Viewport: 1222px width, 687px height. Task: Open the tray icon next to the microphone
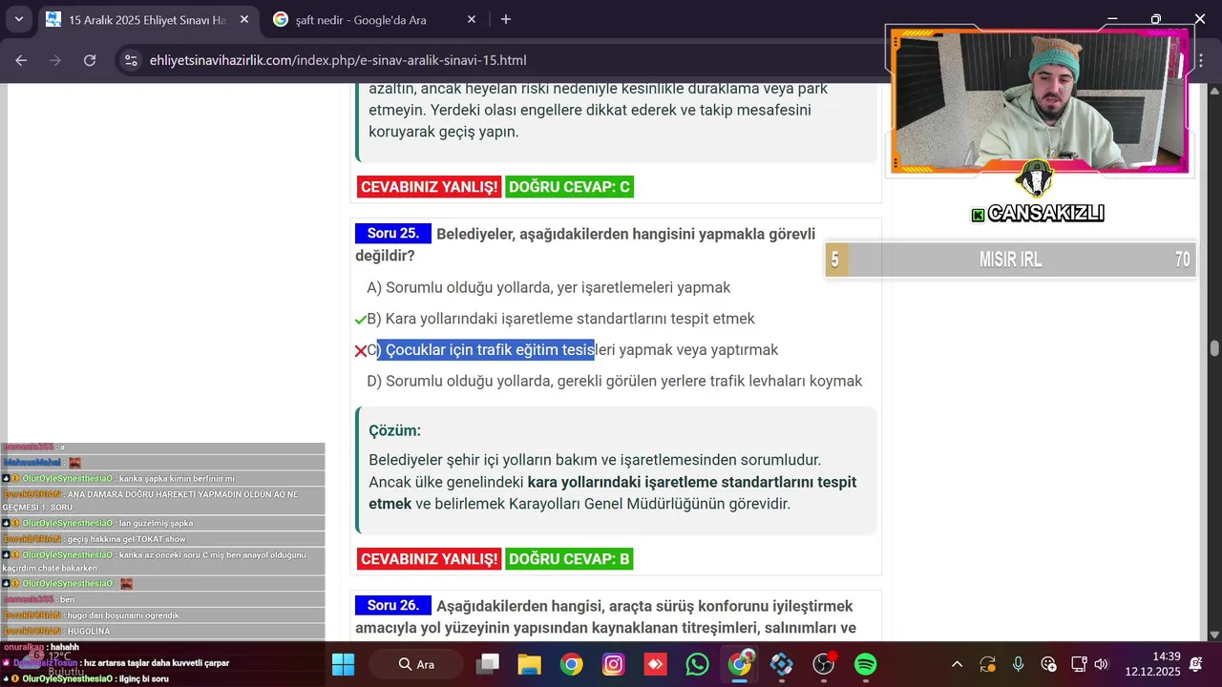[x=1049, y=664]
